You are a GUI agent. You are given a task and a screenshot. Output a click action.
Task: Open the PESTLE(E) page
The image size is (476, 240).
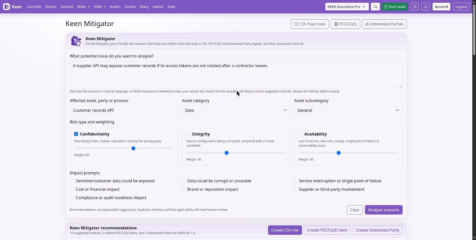click(345, 24)
